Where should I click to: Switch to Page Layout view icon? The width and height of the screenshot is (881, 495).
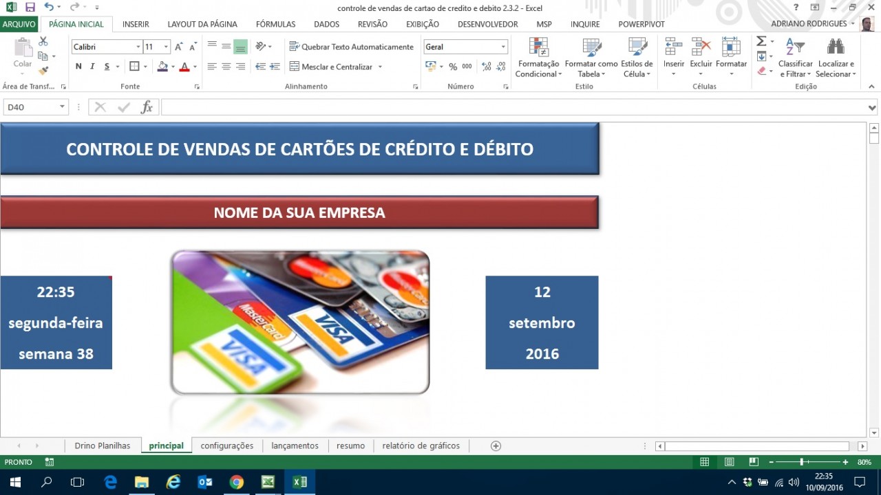click(729, 462)
